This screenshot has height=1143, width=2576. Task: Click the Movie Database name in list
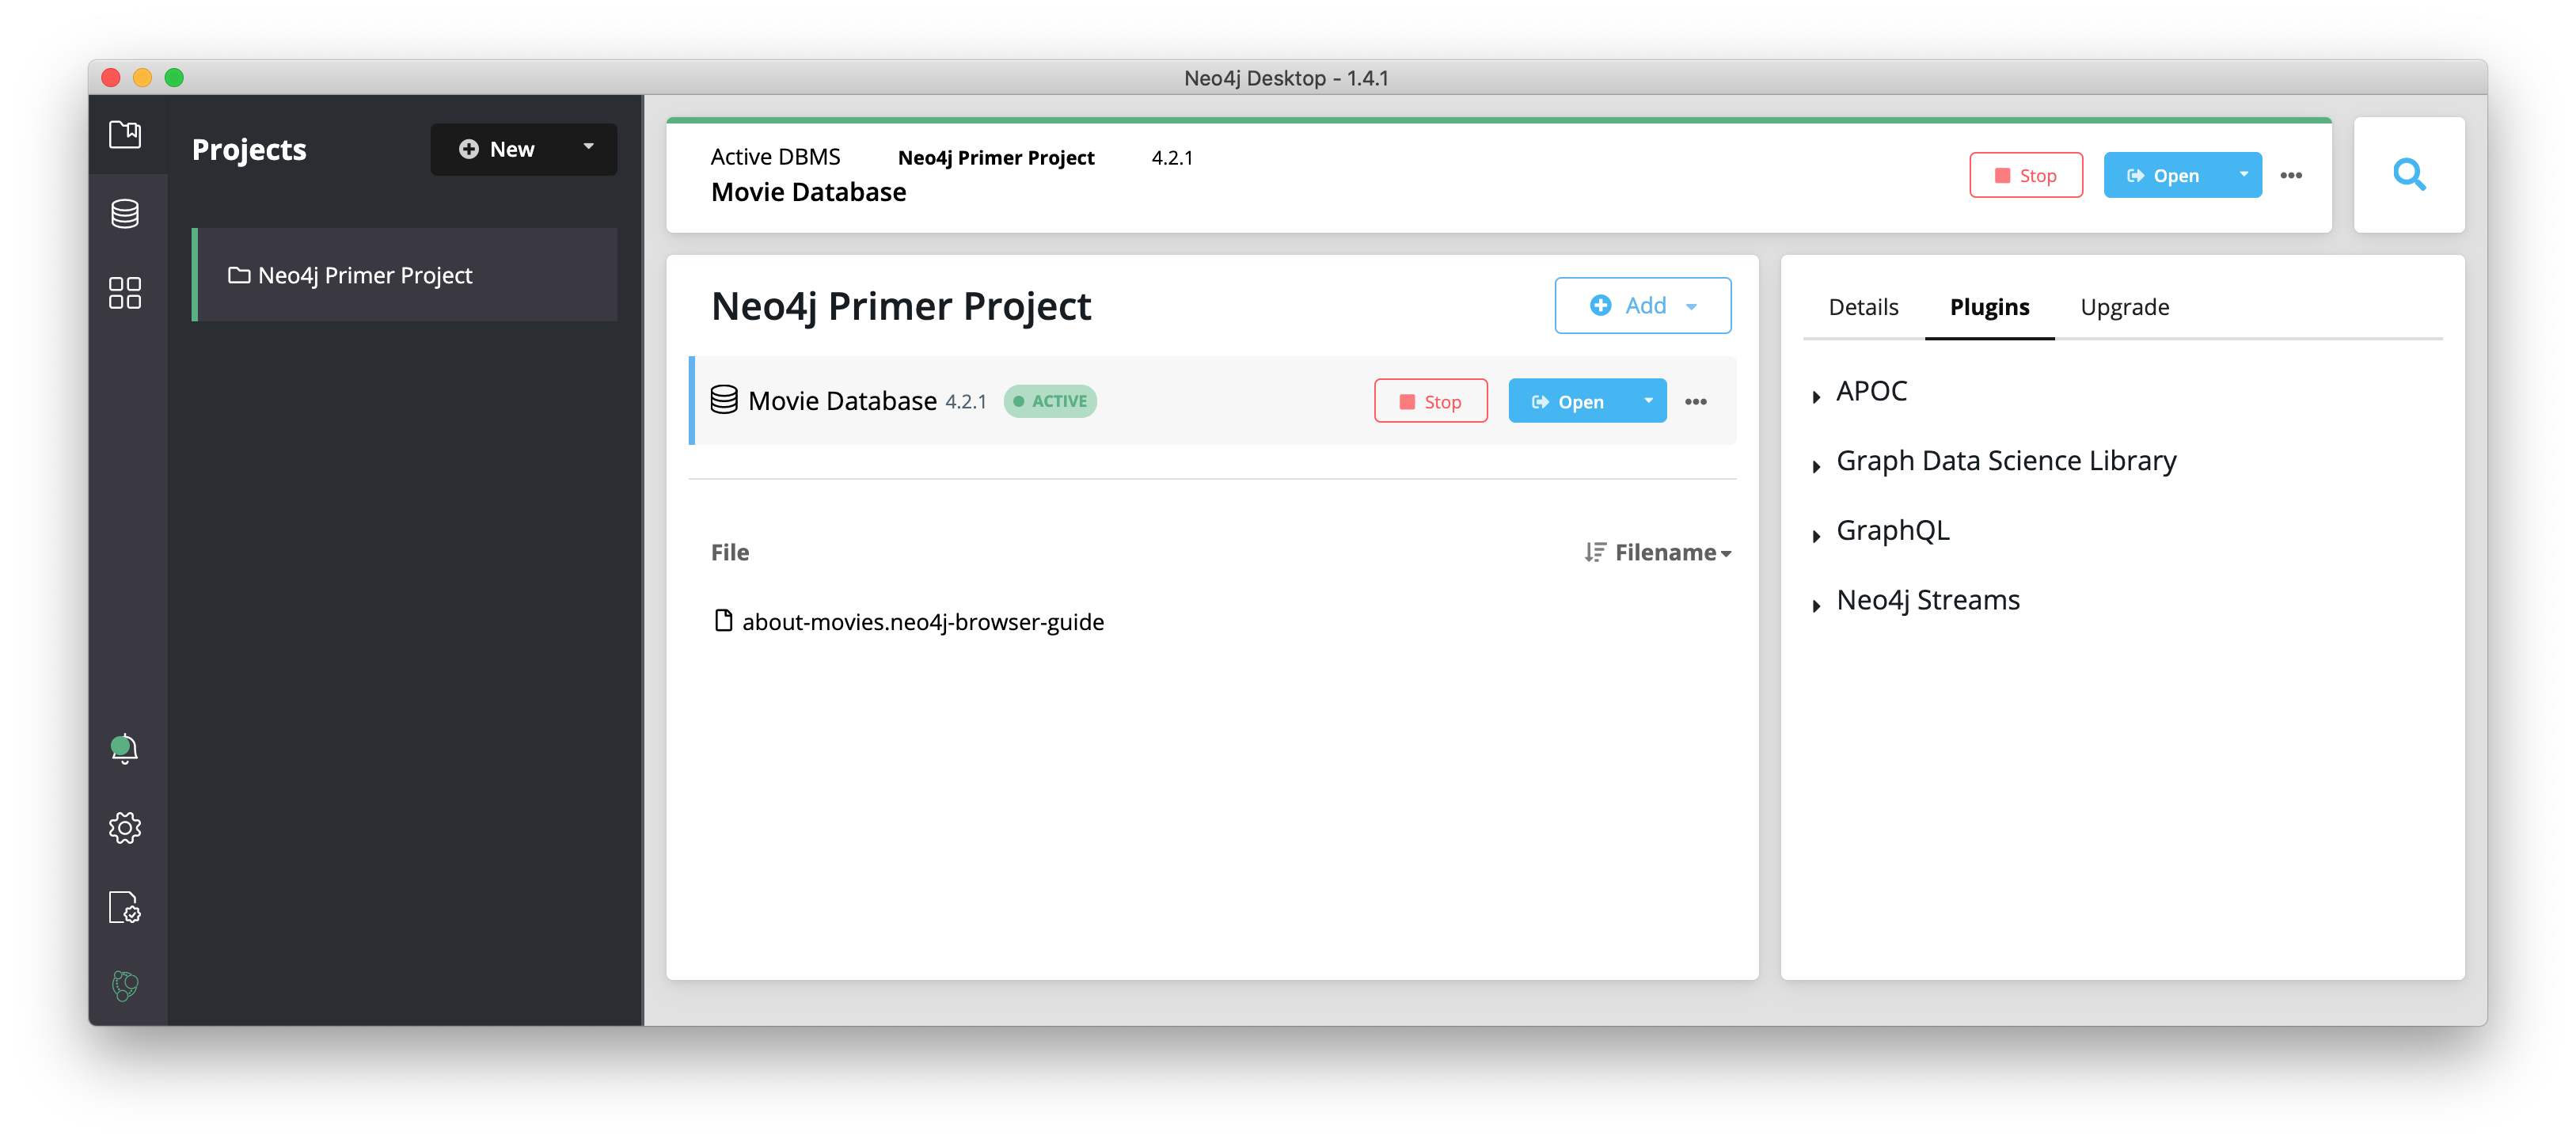tap(842, 401)
